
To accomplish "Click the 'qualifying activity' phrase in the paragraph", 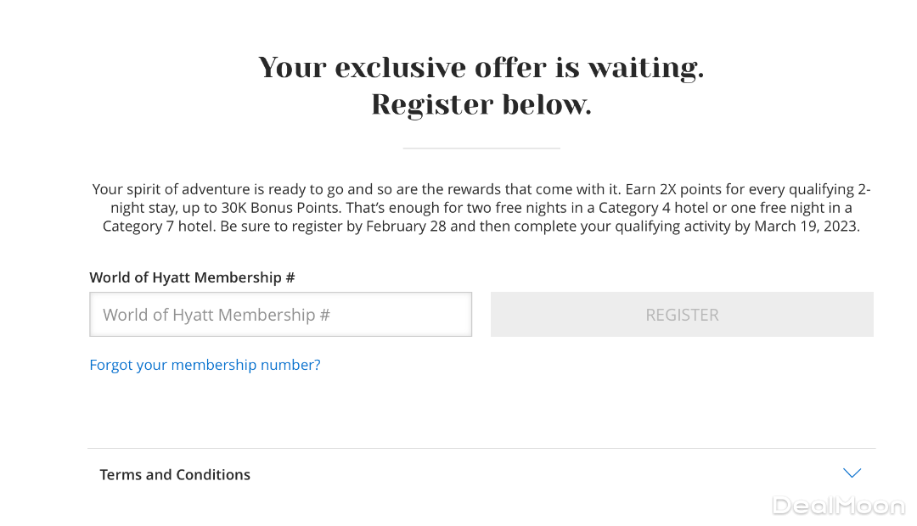I will (x=669, y=227).
